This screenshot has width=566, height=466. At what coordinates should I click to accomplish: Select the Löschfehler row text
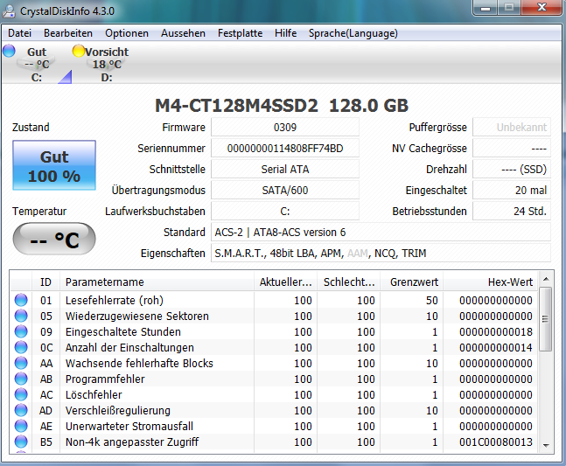point(94,394)
